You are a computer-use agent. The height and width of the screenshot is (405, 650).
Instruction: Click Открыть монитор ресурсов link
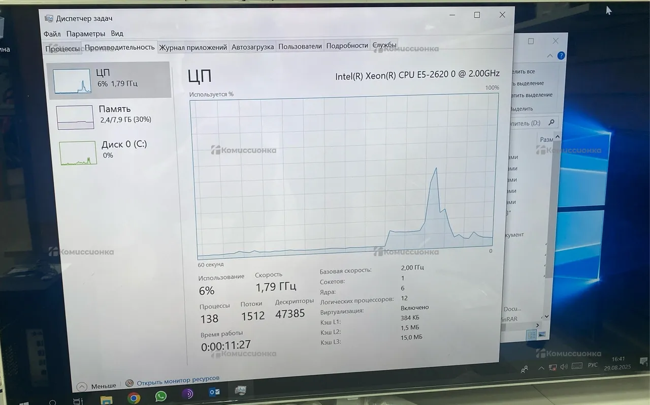click(x=178, y=379)
